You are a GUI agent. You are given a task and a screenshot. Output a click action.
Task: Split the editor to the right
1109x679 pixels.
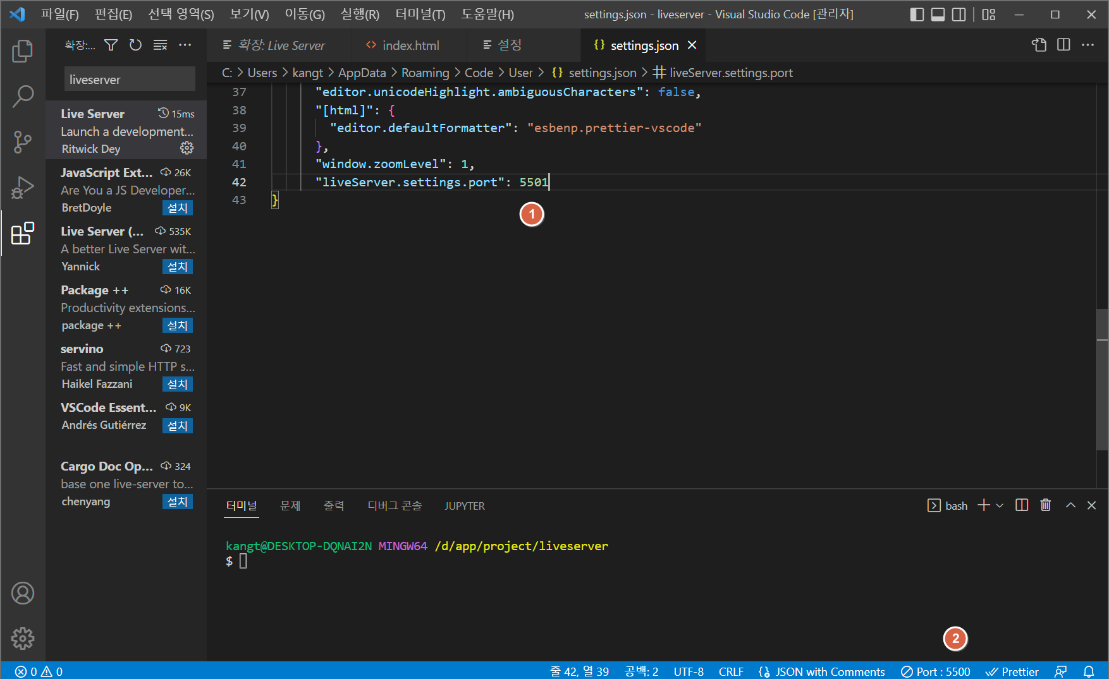point(1063,45)
